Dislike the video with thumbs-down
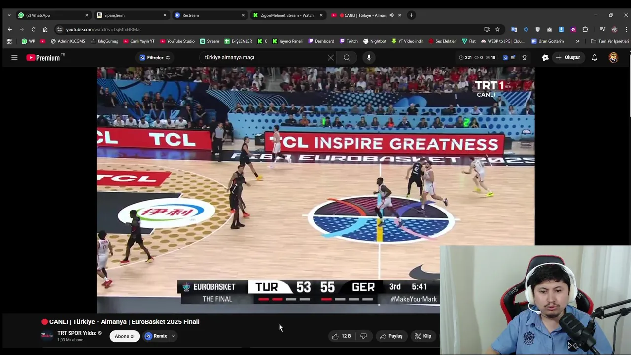 tap(363, 336)
